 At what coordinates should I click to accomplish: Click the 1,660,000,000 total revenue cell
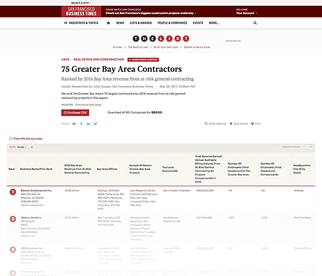pyautogui.click(x=205, y=191)
